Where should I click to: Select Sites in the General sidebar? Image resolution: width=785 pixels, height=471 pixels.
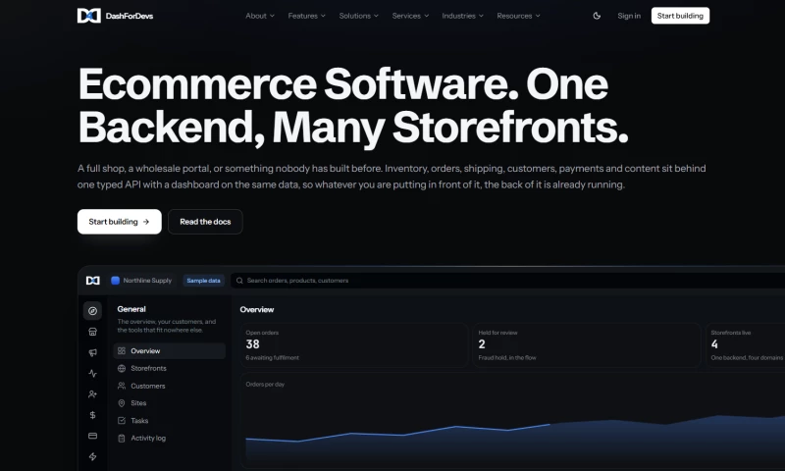[169, 403]
